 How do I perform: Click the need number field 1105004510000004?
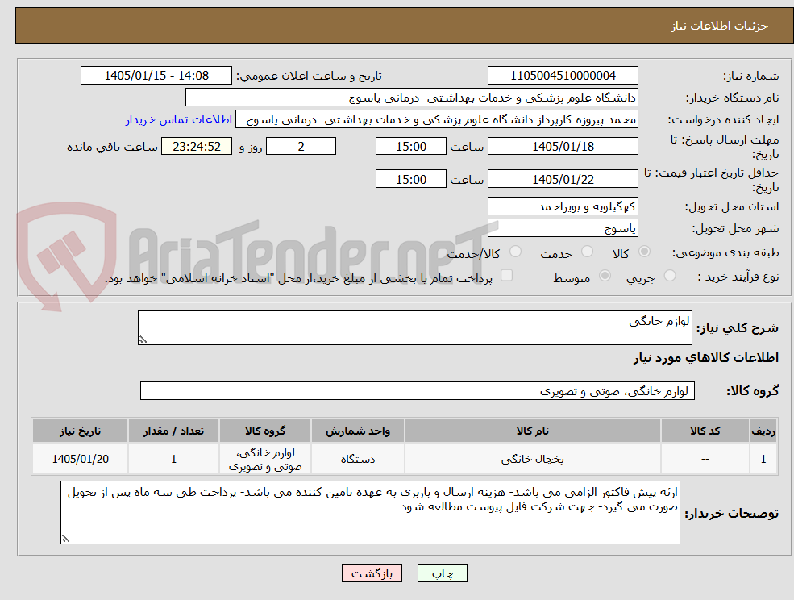point(563,76)
